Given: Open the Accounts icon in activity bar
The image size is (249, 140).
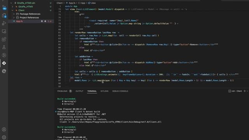Looking at the screenshot, I should click(x=4, y=129).
